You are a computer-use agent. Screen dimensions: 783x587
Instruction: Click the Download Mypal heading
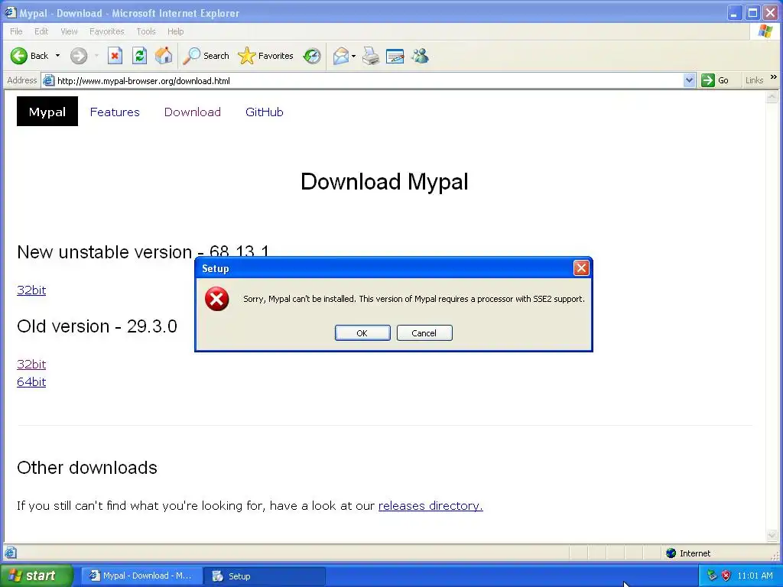click(x=385, y=181)
